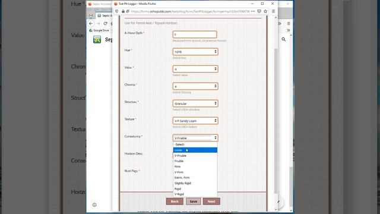This screenshot has width=380, height=214.
Task: Open the Hue dropdown showing 10YR
Action: point(195,52)
